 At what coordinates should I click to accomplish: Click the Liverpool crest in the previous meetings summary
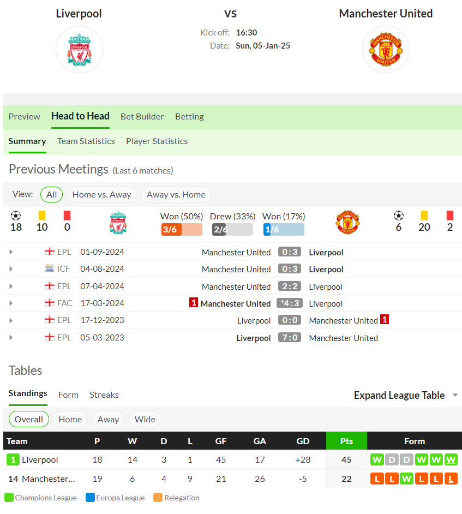point(118,223)
